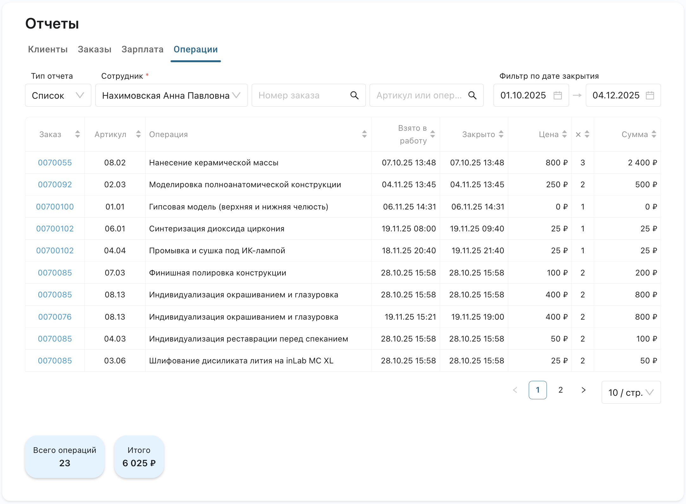Open the end date calendar icon
686x504 pixels.
pos(650,96)
